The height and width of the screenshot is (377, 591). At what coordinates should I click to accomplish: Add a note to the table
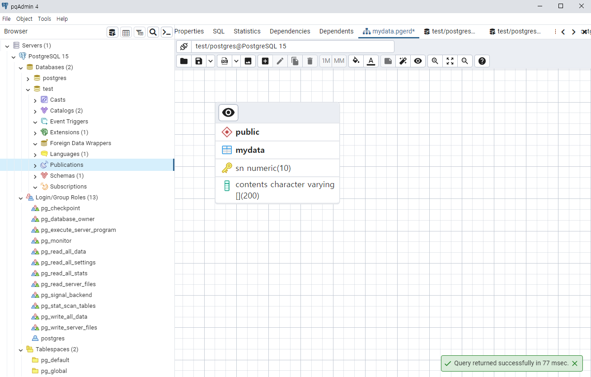coord(388,61)
